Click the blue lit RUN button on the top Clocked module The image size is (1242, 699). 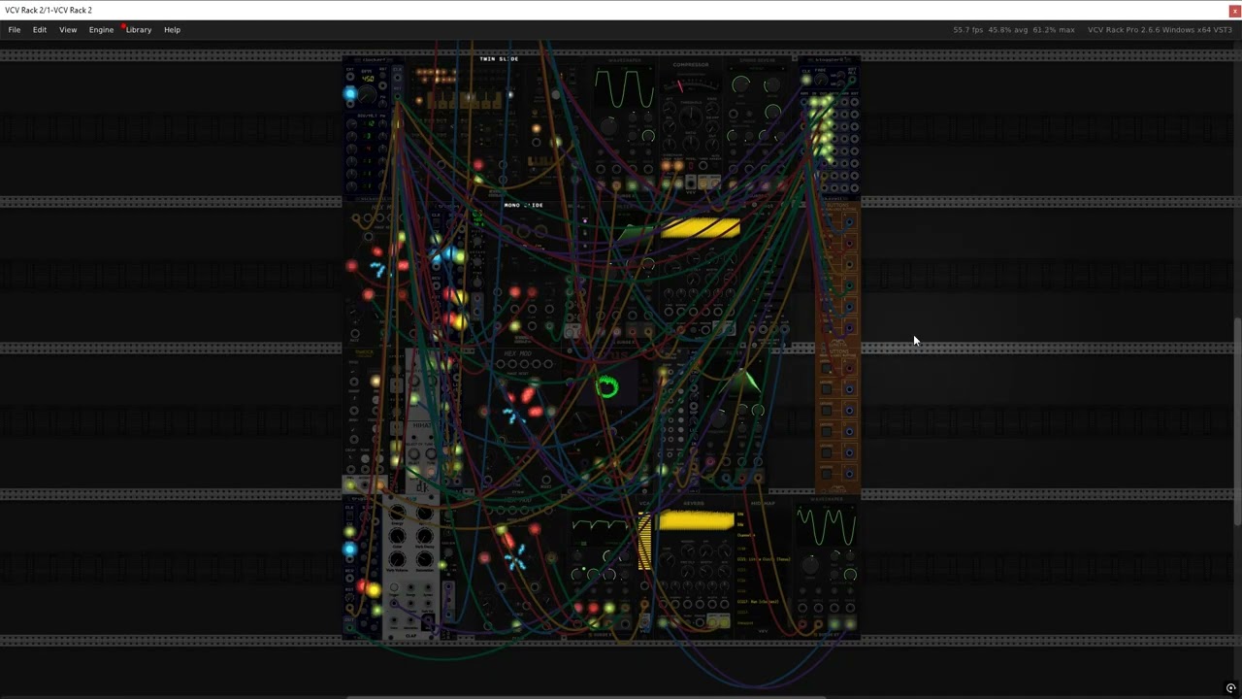[x=349, y=94]
